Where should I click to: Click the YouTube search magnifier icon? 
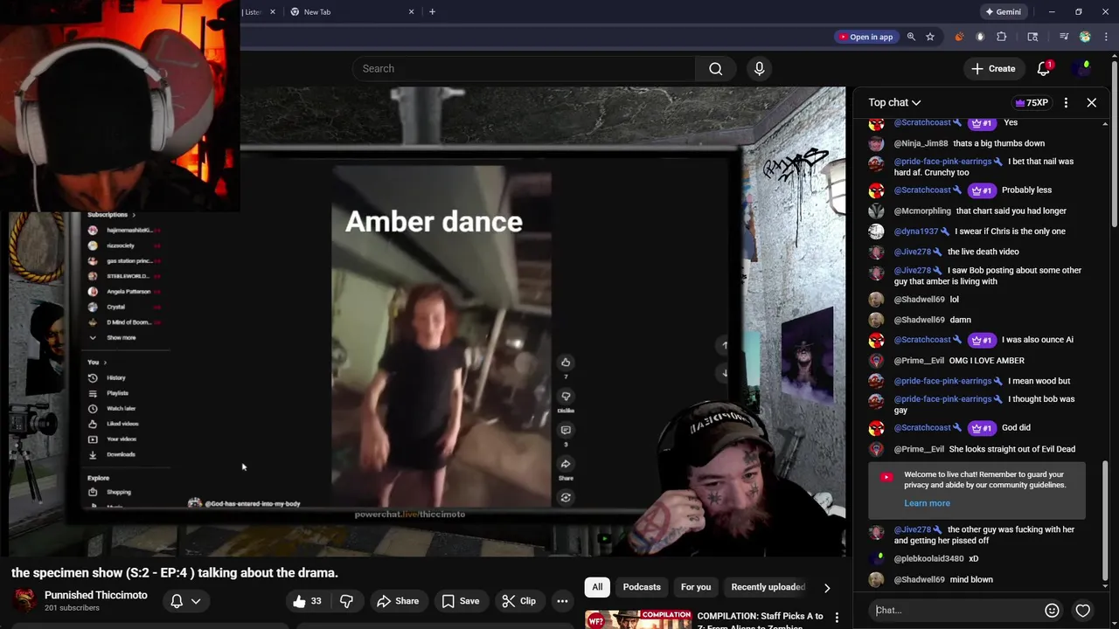715,68
